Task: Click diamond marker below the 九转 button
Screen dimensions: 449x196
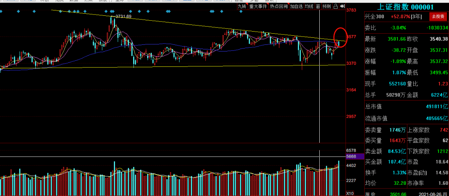Action: (x=241, y=11)
